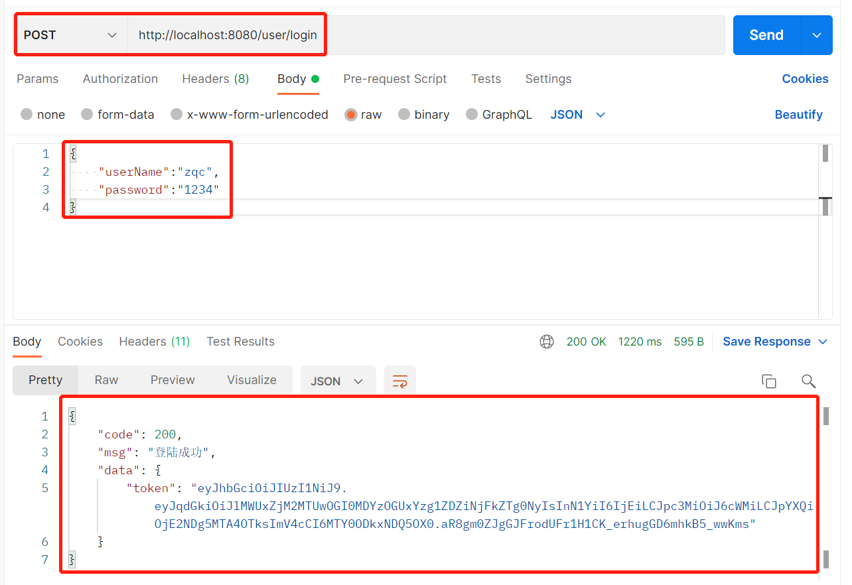Copy response body with copy icon

click(769, 381)
